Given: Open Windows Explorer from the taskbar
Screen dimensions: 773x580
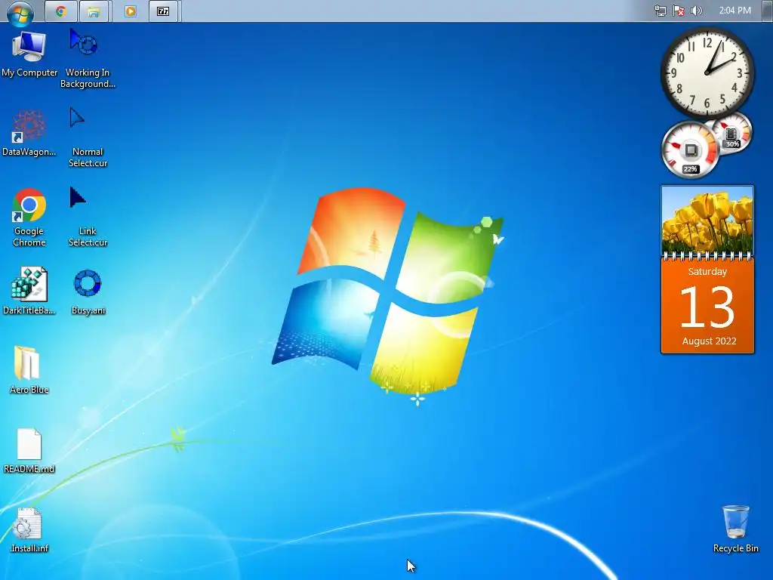Looking at the screenshot, I should pyautogui.click(x=93, y=11).
